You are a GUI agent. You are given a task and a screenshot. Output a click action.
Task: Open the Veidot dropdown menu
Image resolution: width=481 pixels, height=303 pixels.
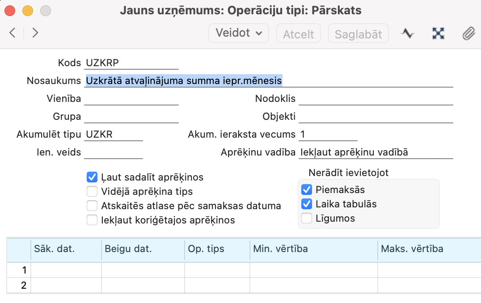(x=239, y=33)
